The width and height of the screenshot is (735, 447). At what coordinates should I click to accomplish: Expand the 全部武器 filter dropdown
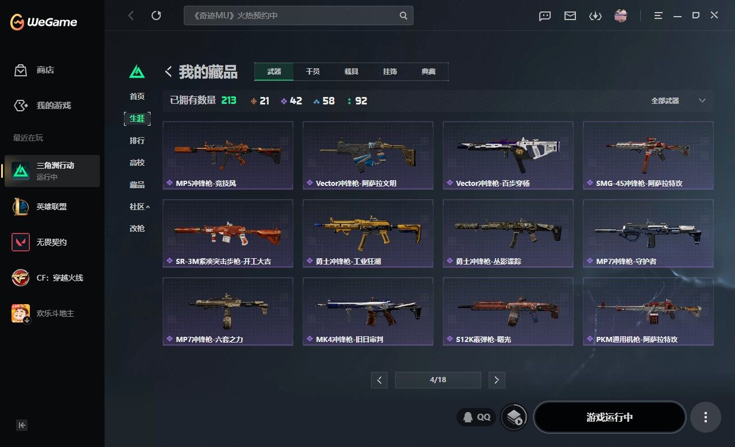[678, 101]
